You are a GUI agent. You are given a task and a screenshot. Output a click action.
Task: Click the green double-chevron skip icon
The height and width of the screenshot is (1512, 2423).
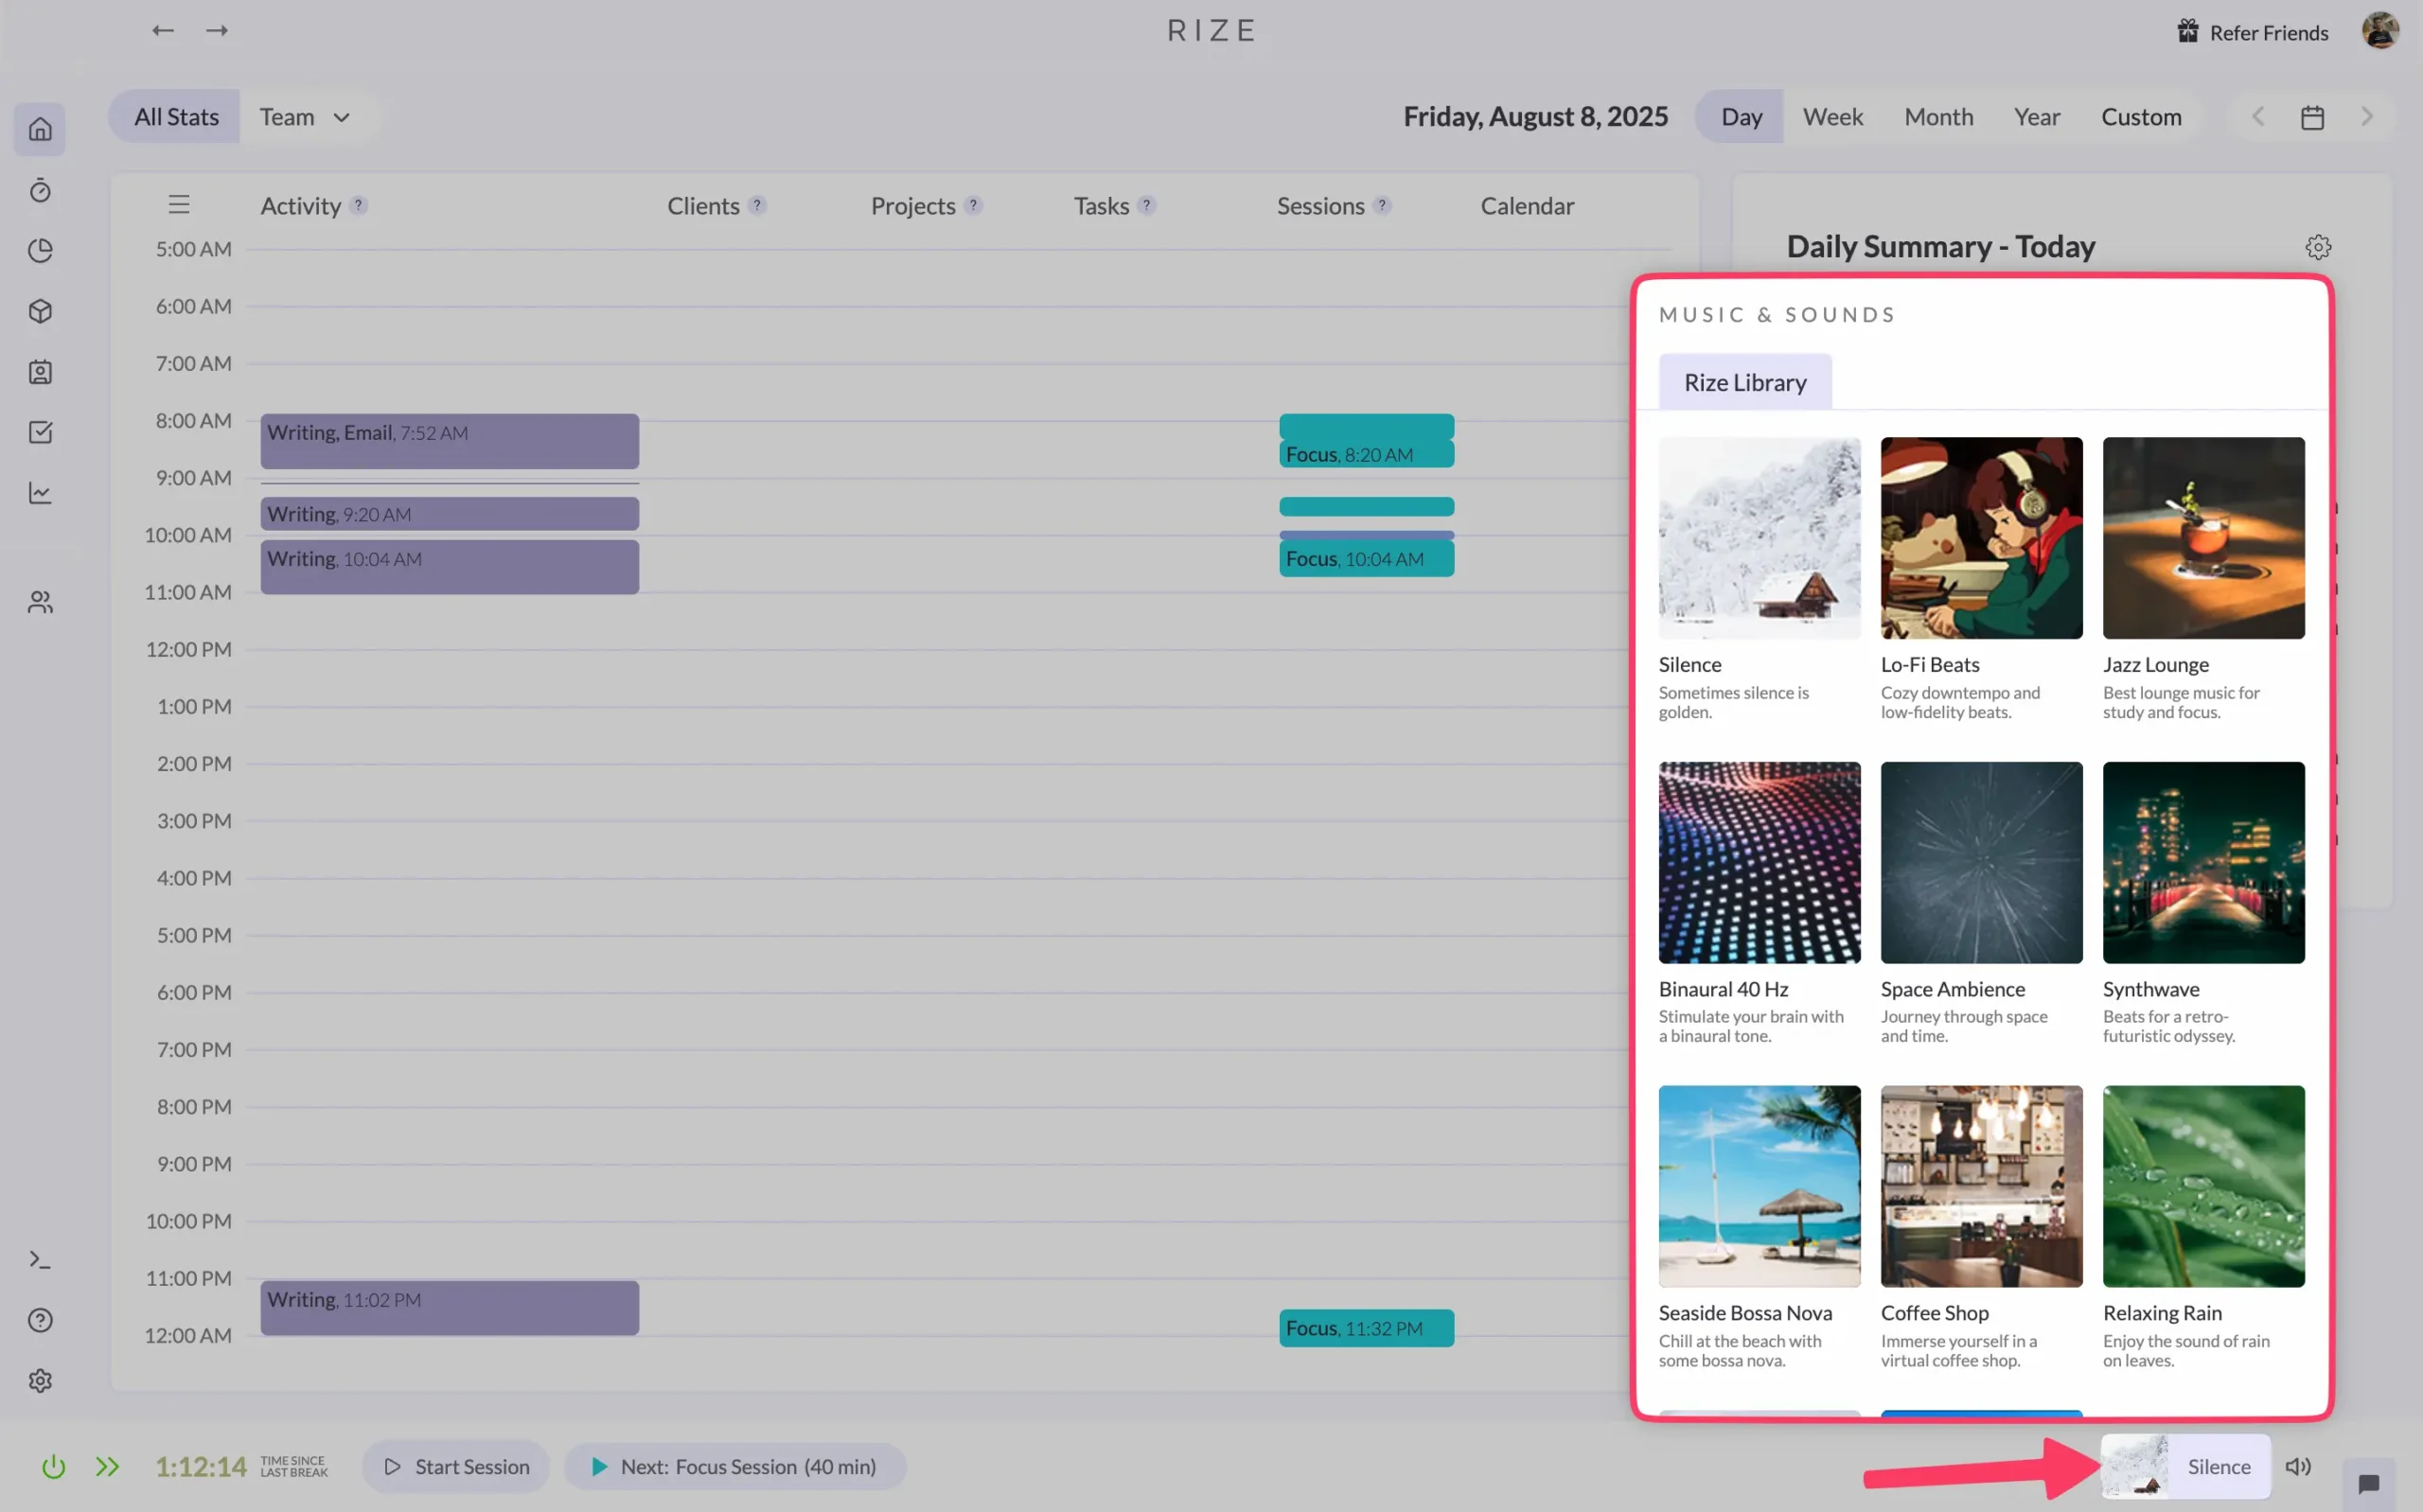coord(107,1466)
